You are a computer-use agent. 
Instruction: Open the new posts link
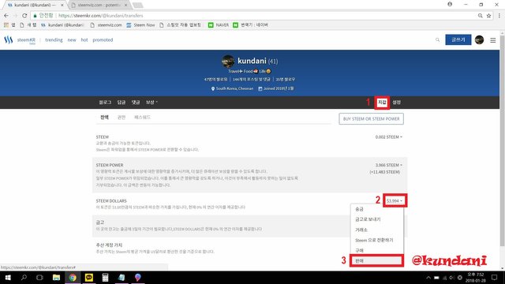point(72,40)
